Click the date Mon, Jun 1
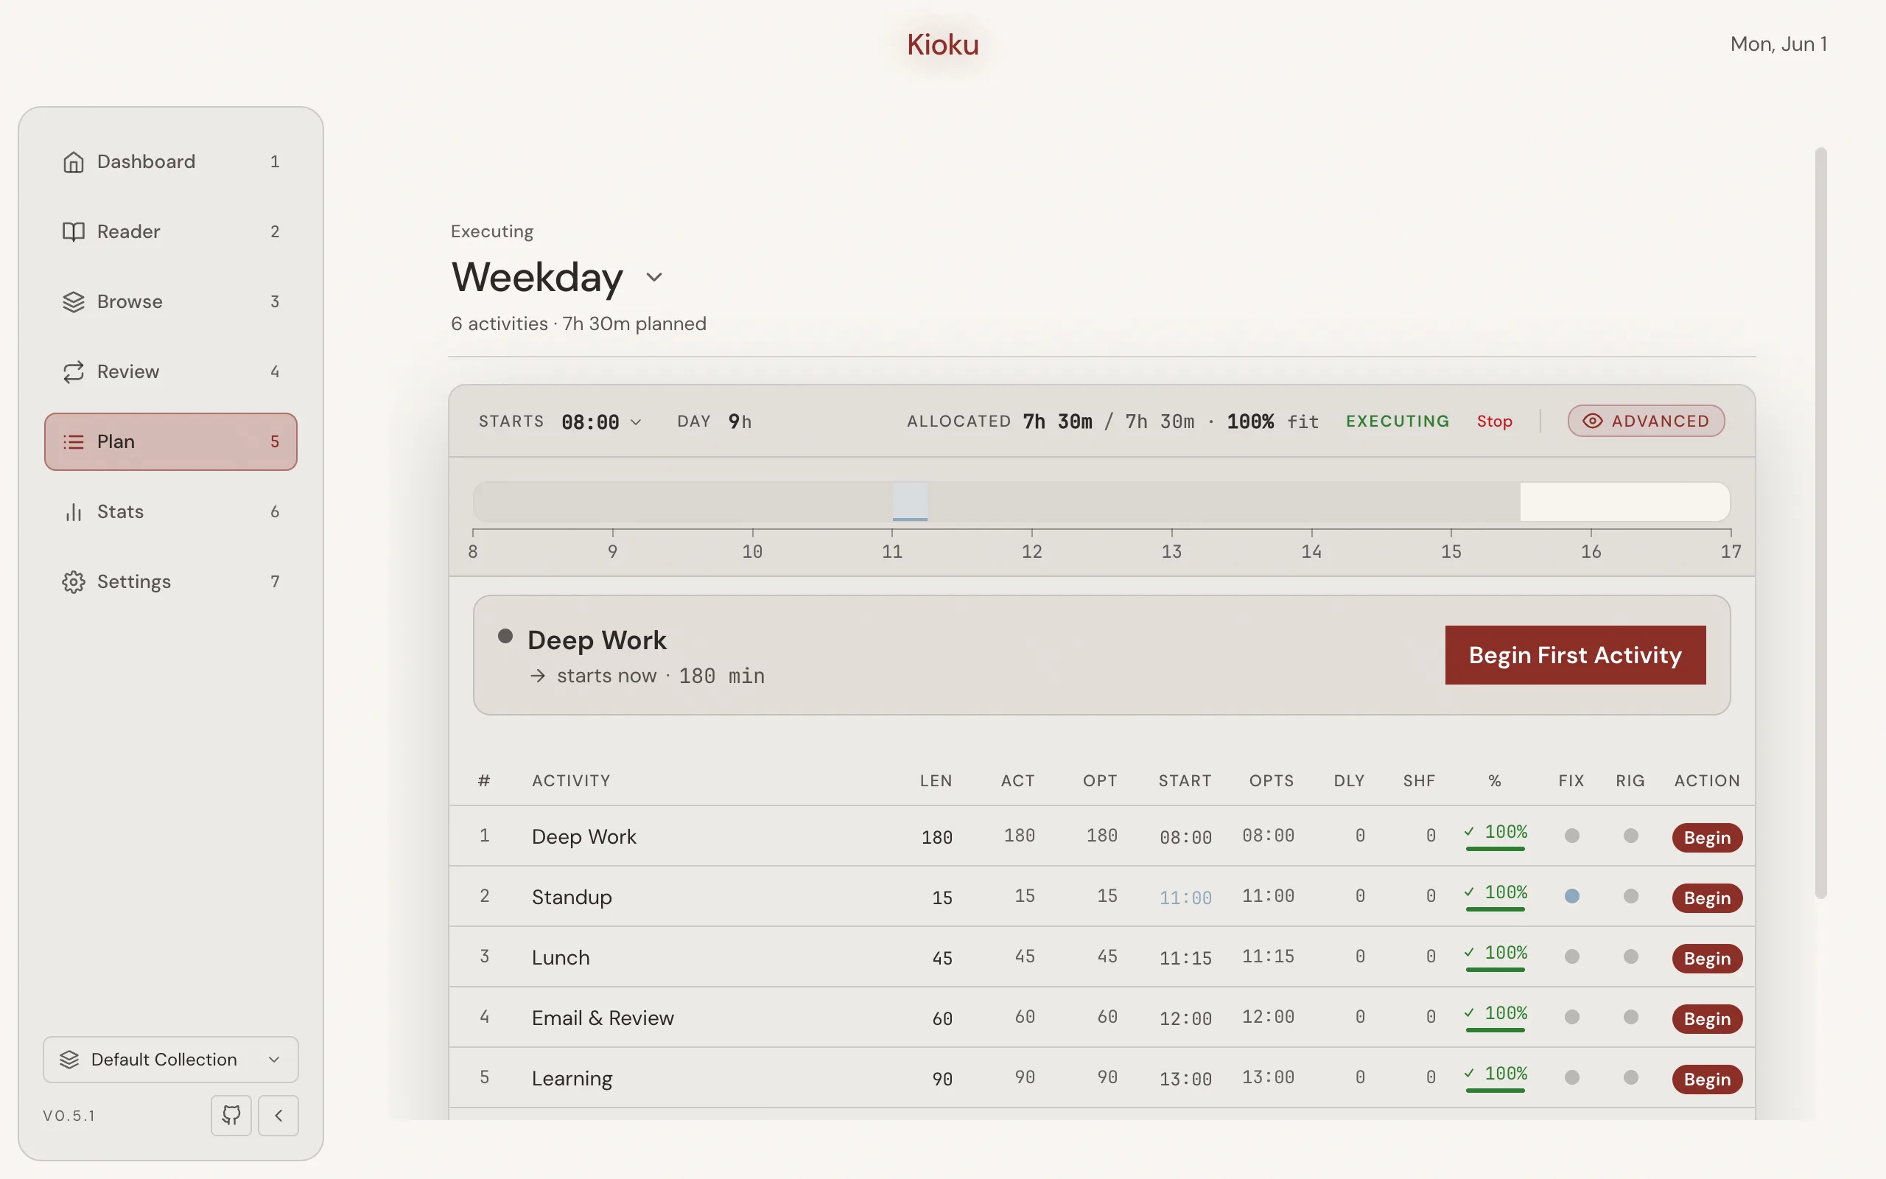The width and height of the screenshot is (1886, 1179). (x=1778, y=43)
